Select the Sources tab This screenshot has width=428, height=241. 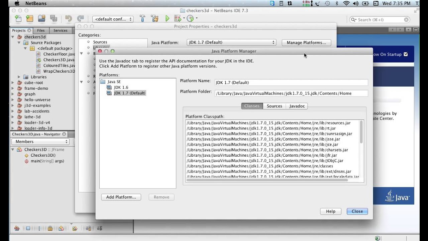[x=275, y=106]
